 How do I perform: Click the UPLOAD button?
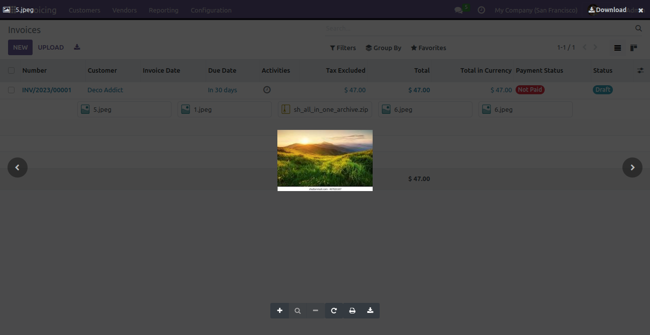click(x=51, y=48)
